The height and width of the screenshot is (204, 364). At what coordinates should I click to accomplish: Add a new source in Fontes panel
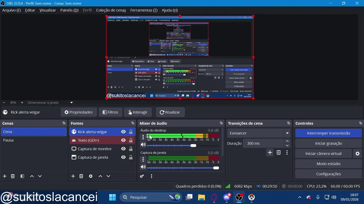coord(73,176)
